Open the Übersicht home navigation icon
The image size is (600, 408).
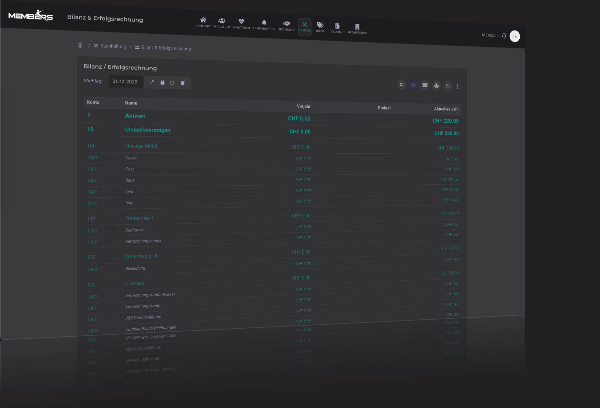pos(203,22)
